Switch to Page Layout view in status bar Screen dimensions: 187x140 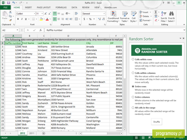pyautogui.click(x=143, y=138)
